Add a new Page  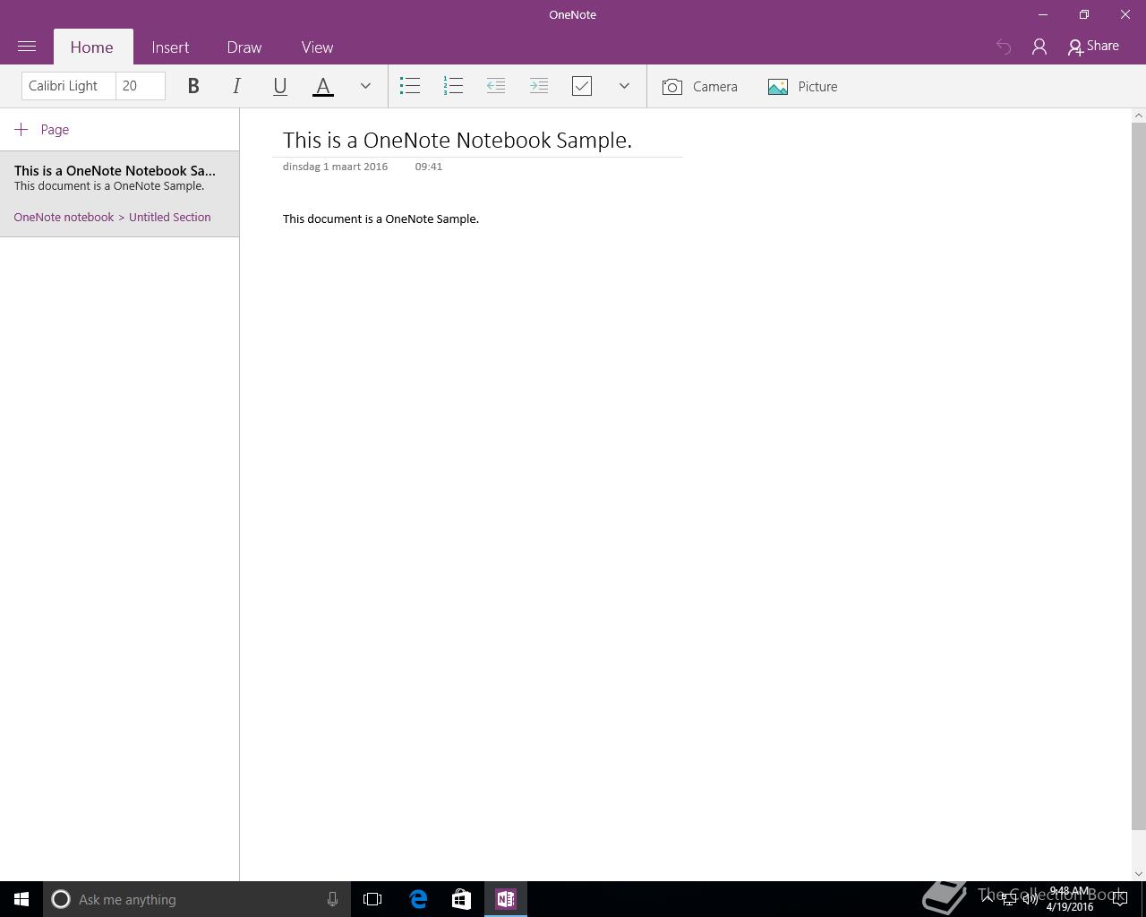tap(42, 130)
